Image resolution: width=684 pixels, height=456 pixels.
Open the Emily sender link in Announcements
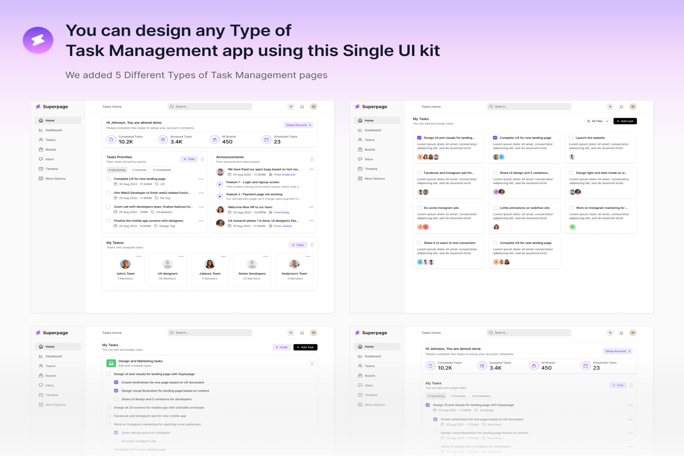click(286, 212)
